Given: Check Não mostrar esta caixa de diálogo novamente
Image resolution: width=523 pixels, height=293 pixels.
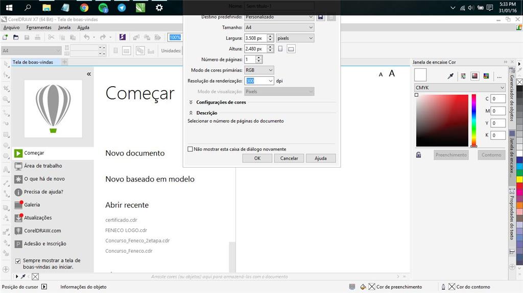Looking at the screenshot, I should [x=190, y=149].
